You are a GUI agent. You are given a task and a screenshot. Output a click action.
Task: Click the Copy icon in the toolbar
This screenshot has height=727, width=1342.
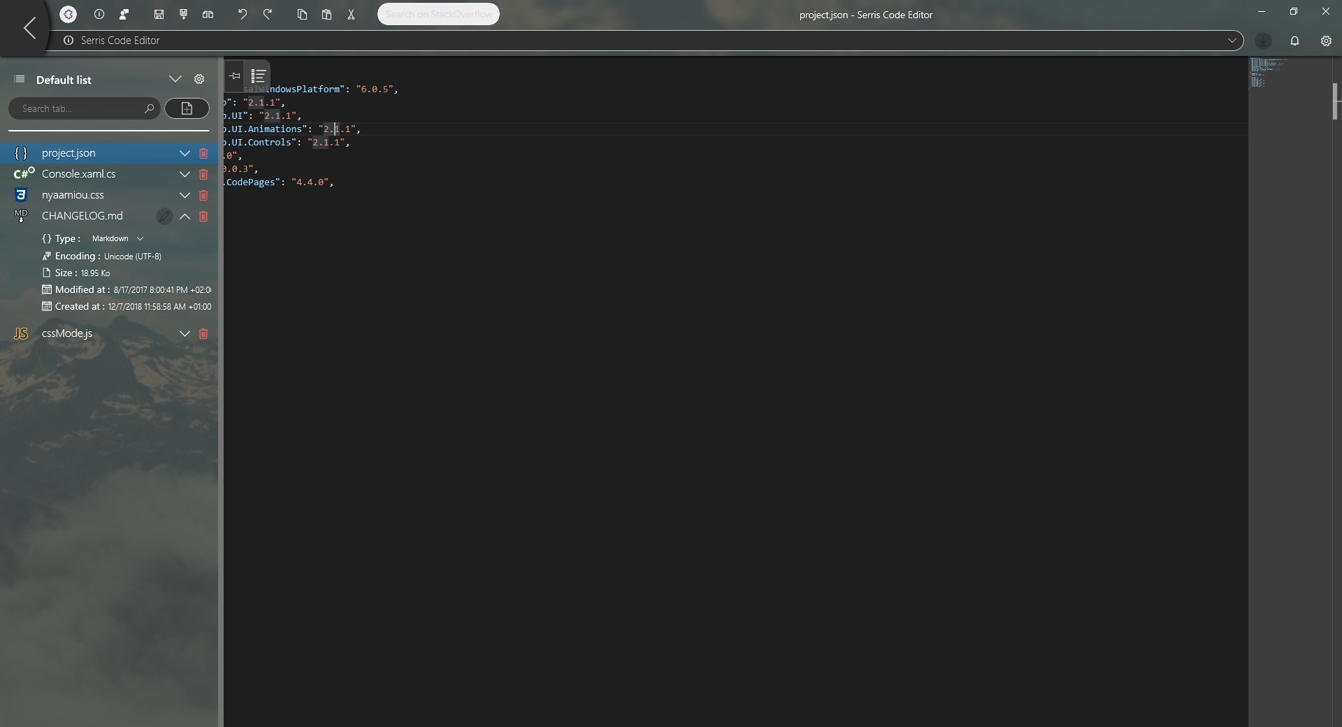[x=302, y=14]
